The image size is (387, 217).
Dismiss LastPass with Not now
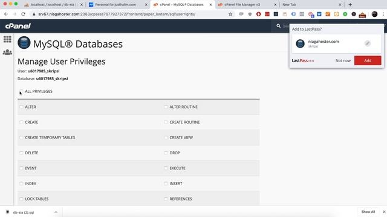tap(343, 60)
